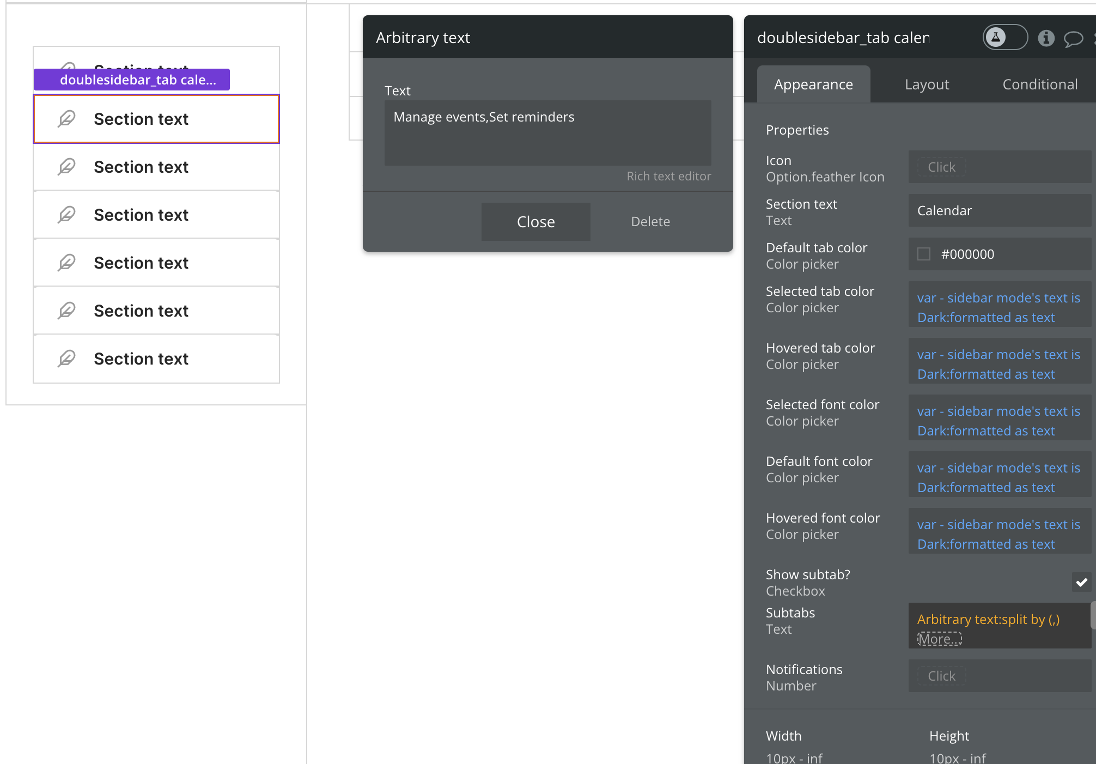The image size is (1096, 764).
Task: Uncheck the Show subtab checkbox
Action: click(1081, 582)
